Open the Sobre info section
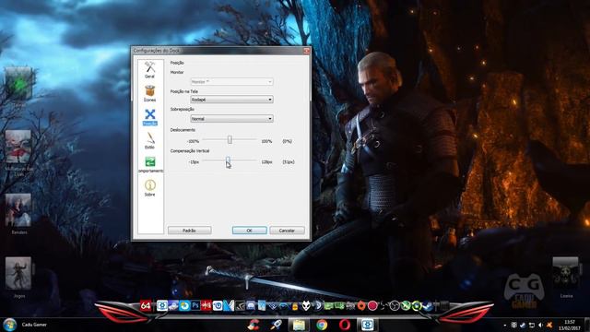Viewport: 590px width, 332px height. [x=149, y=188]
